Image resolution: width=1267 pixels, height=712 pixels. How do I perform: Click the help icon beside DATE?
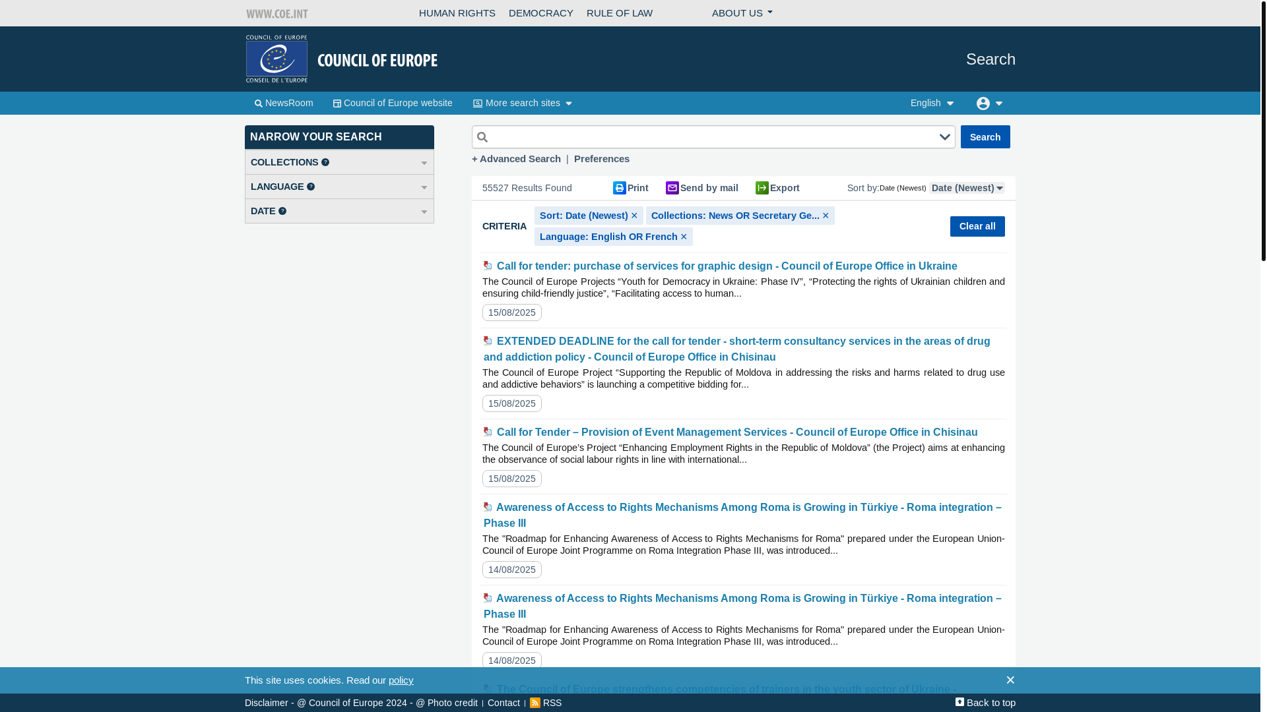click(282, 211)
